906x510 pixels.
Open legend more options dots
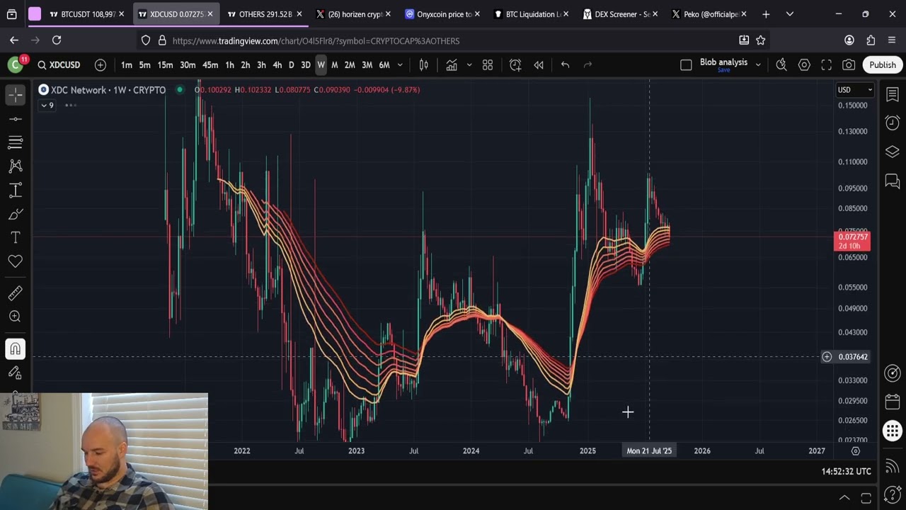click(x=71, y=106)
